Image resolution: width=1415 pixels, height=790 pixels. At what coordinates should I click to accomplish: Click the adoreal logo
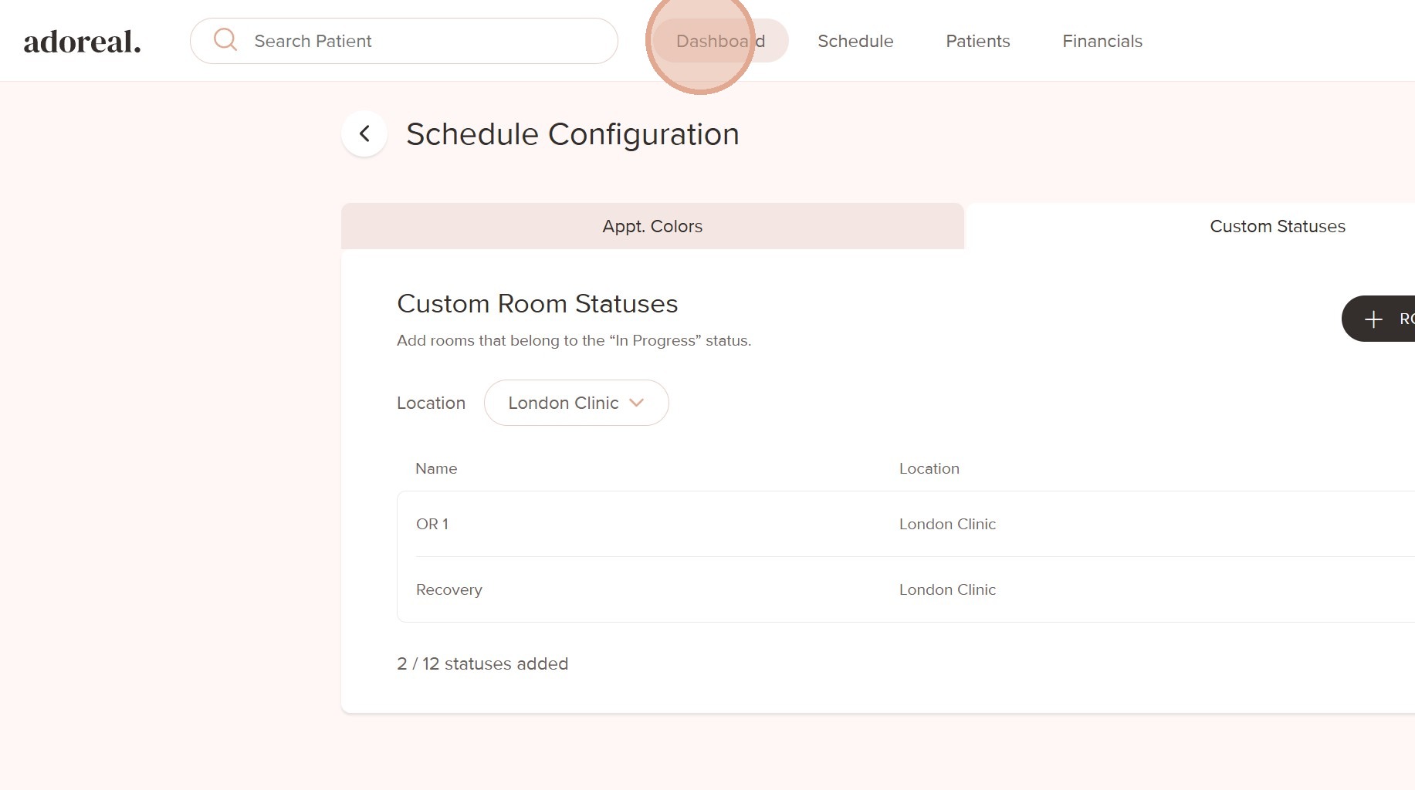[82, 42]
